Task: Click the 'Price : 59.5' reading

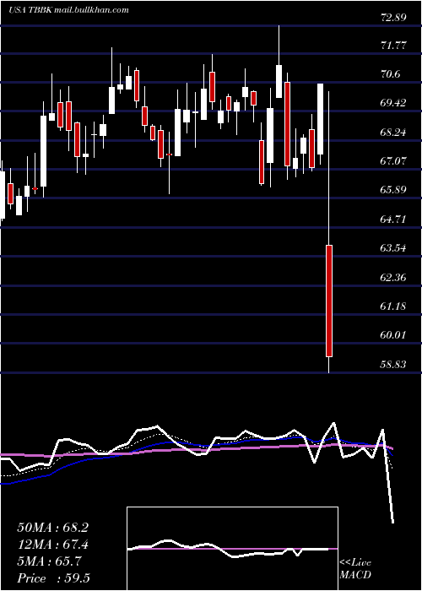Action: [53, 578]
